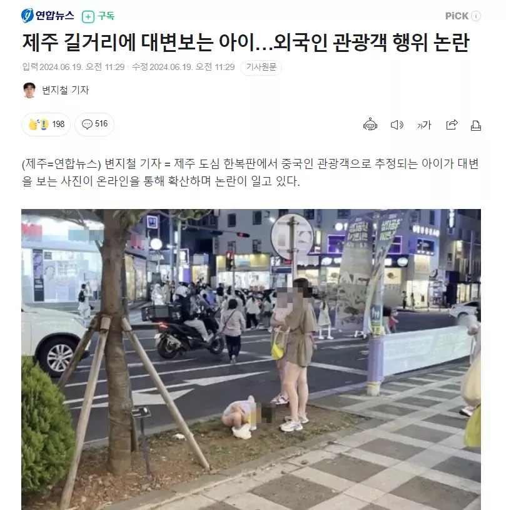Click the 연합뉴스 press name text

click(x=54, y=16)
